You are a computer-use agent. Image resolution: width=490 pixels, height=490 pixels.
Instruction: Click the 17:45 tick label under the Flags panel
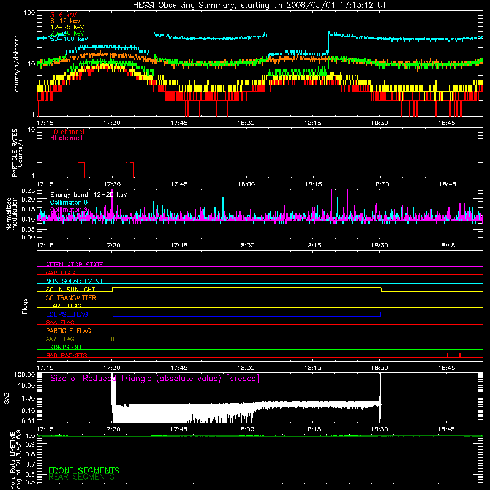179,368
